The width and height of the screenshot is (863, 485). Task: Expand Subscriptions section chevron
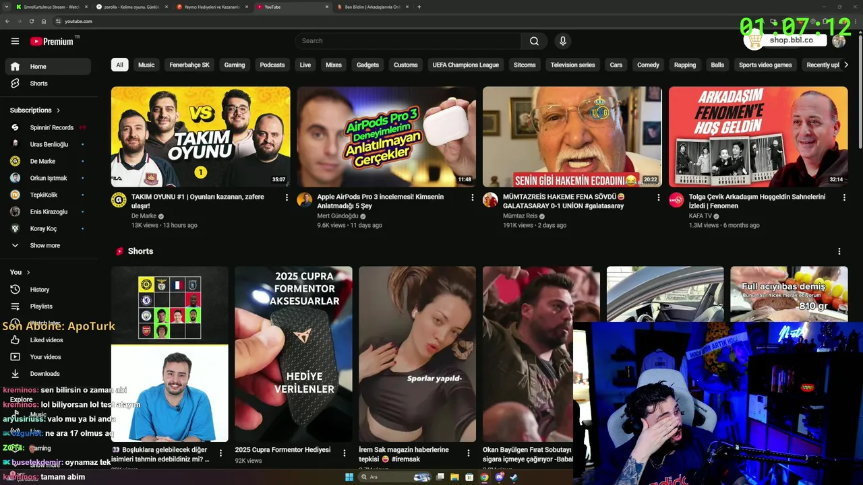(58, 110)
